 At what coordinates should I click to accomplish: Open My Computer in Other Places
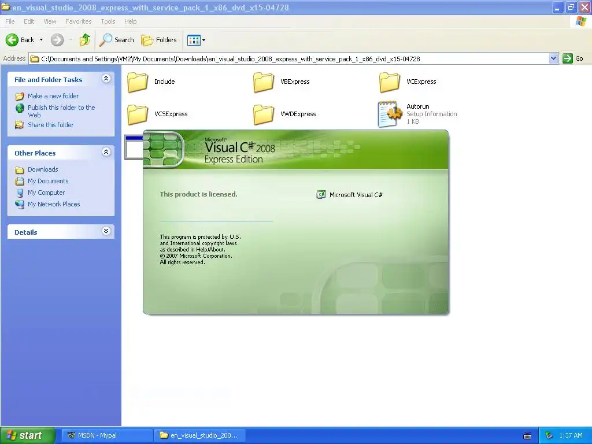[x=46, y=193]
